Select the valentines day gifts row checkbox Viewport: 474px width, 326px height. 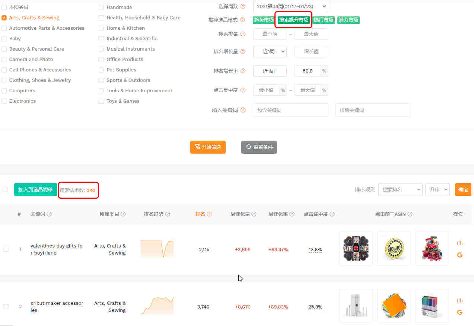tap(6, 249)
